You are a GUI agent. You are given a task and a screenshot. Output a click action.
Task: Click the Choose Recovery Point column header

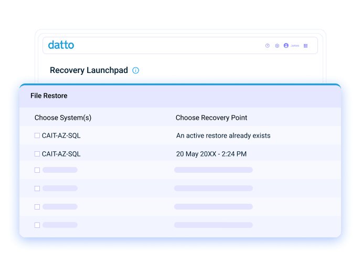(211, 118)
